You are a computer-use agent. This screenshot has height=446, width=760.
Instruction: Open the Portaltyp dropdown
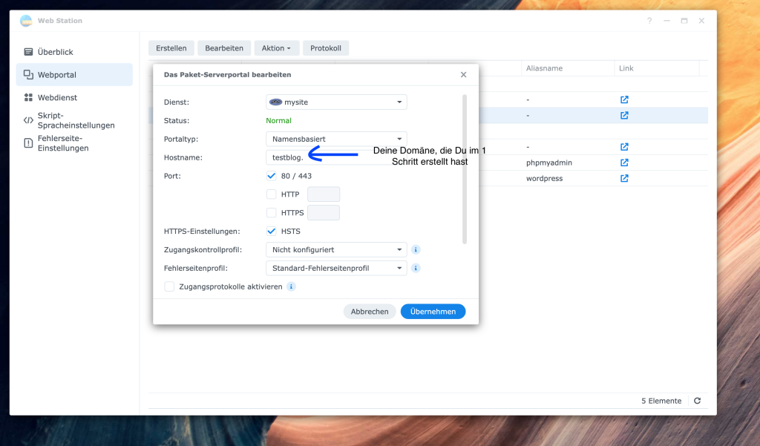(336, 139)
